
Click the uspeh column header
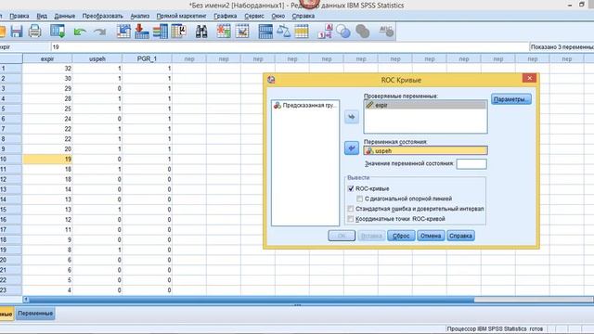97,58
